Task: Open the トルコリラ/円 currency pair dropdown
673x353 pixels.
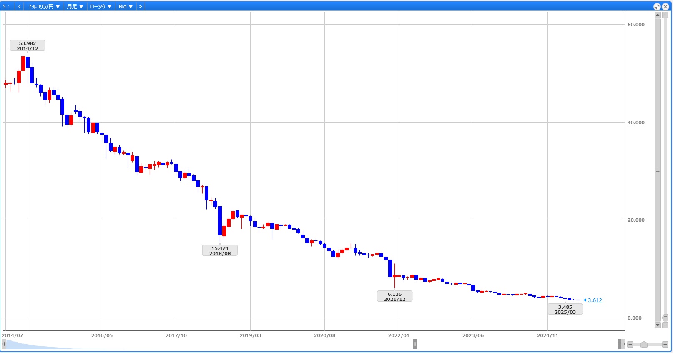Action: click(44, 6)
